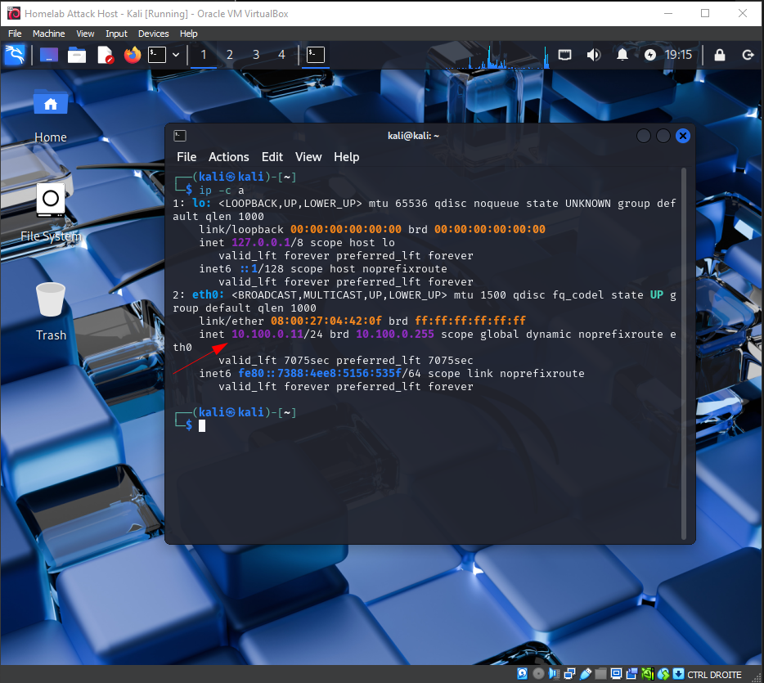Click the eth0: interface name
The height and width of the screenshot is (683, 764).
point(208,294)
